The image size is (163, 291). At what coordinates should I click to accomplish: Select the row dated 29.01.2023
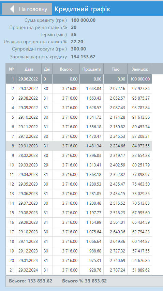click(x=79, y=146)
